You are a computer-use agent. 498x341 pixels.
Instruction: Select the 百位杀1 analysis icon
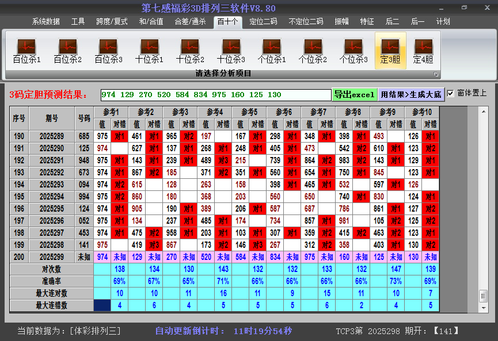tap(25, 48)
